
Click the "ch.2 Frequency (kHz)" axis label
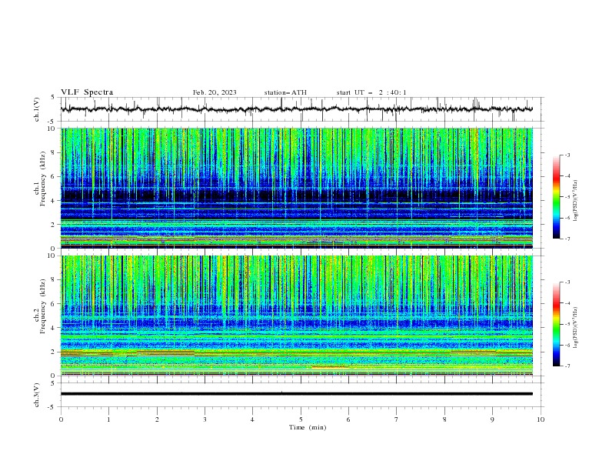[x=40, y=306]
